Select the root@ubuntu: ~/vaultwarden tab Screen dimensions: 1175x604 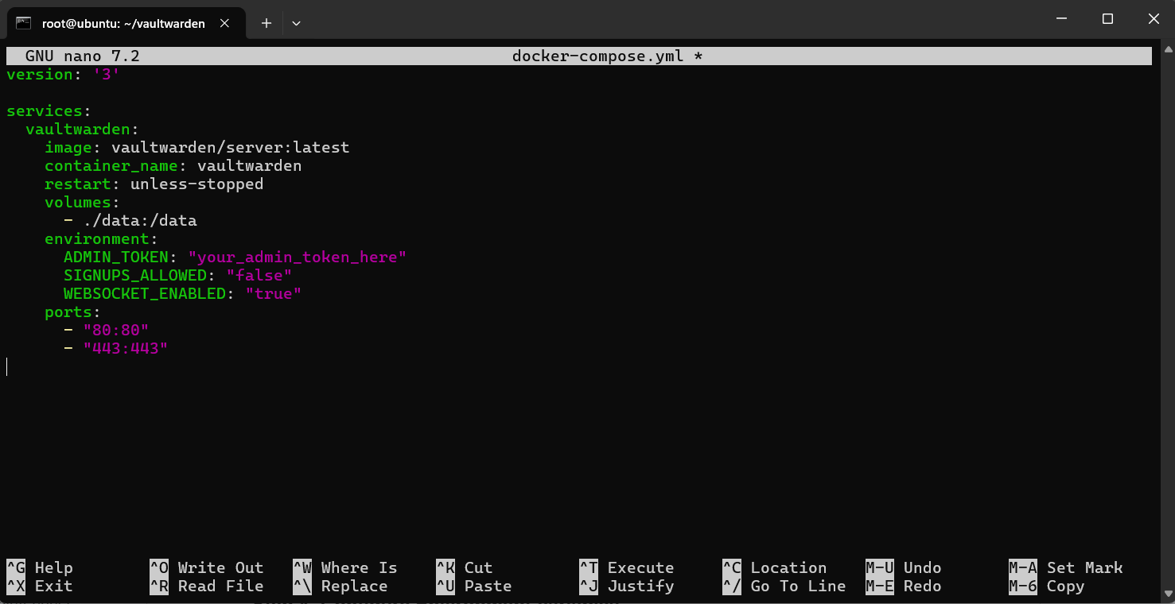(123, 23)
